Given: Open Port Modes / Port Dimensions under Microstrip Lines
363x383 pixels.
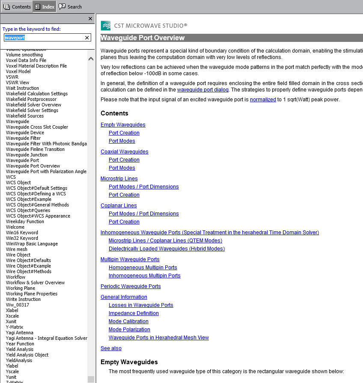Looking at the screenshot, I should click(143, 187).
